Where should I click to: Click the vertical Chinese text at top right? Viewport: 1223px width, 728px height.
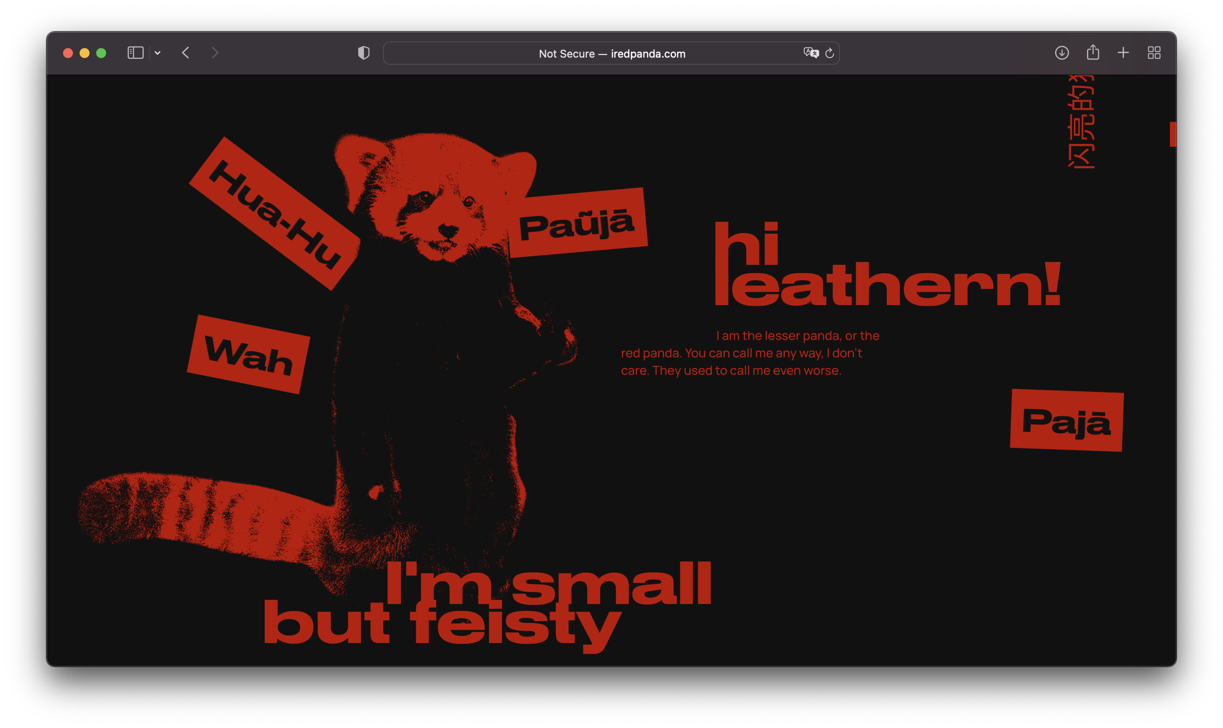point(1081,123)
